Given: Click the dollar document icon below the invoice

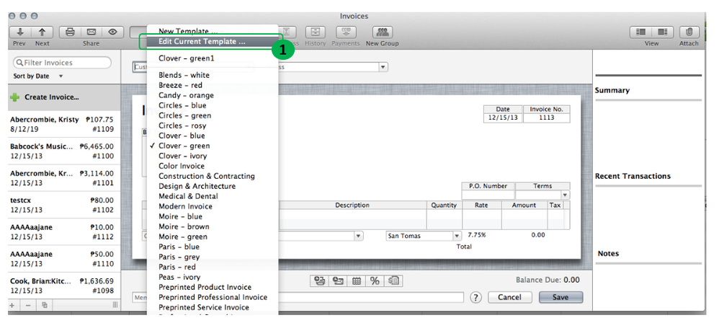Looking at the screenshot, I should pos(393,280).
